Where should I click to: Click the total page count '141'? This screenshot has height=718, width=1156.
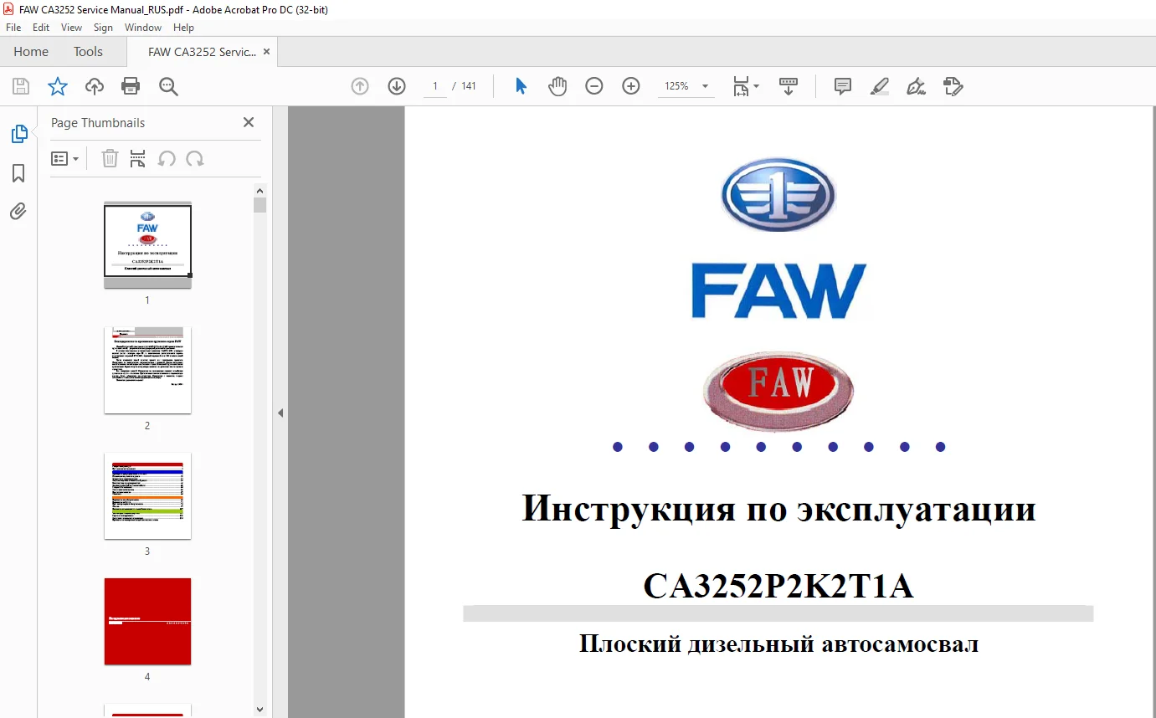pyautogui.click(x=469, y=86)
